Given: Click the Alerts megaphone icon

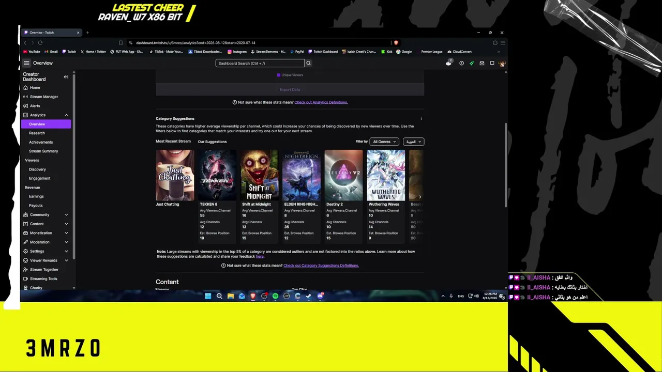Looking at the screenshot, I should (x=25, y=106).
